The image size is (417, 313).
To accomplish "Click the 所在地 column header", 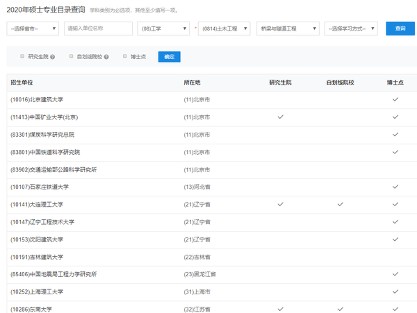I will pyautogui.click(x=192, y=83).
